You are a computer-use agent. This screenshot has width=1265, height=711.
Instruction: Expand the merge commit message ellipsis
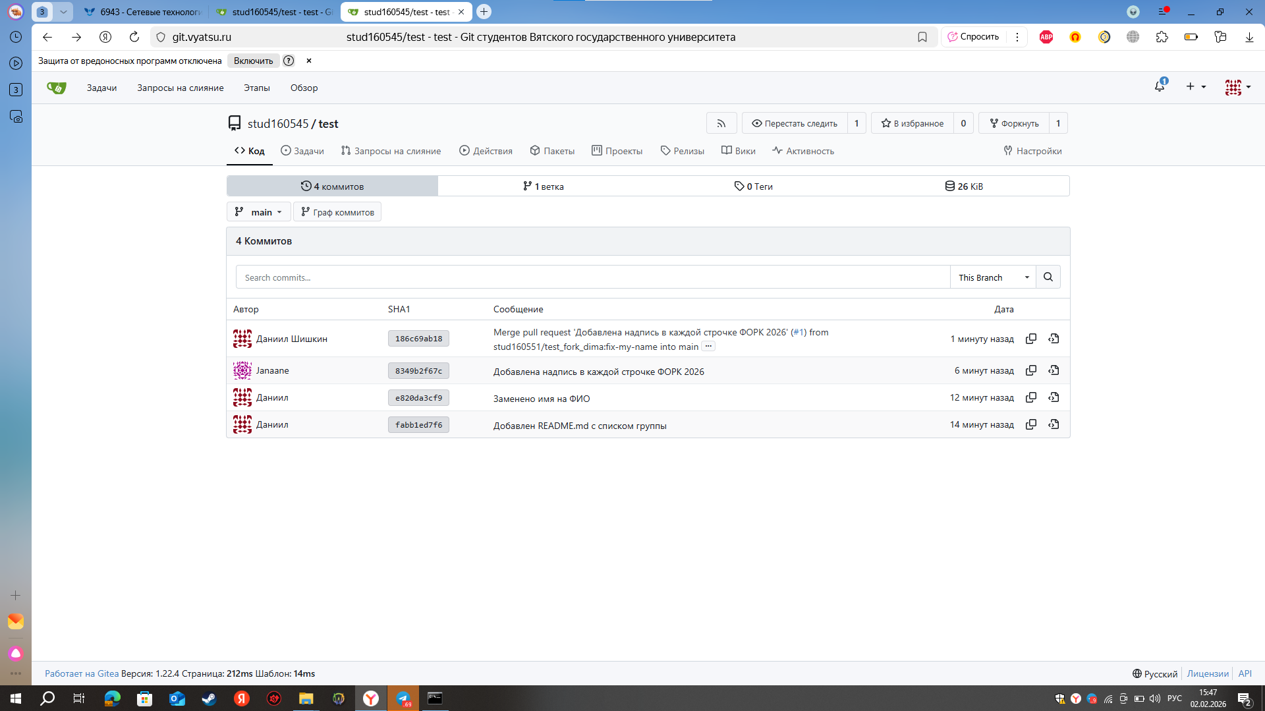pos(708,347)
